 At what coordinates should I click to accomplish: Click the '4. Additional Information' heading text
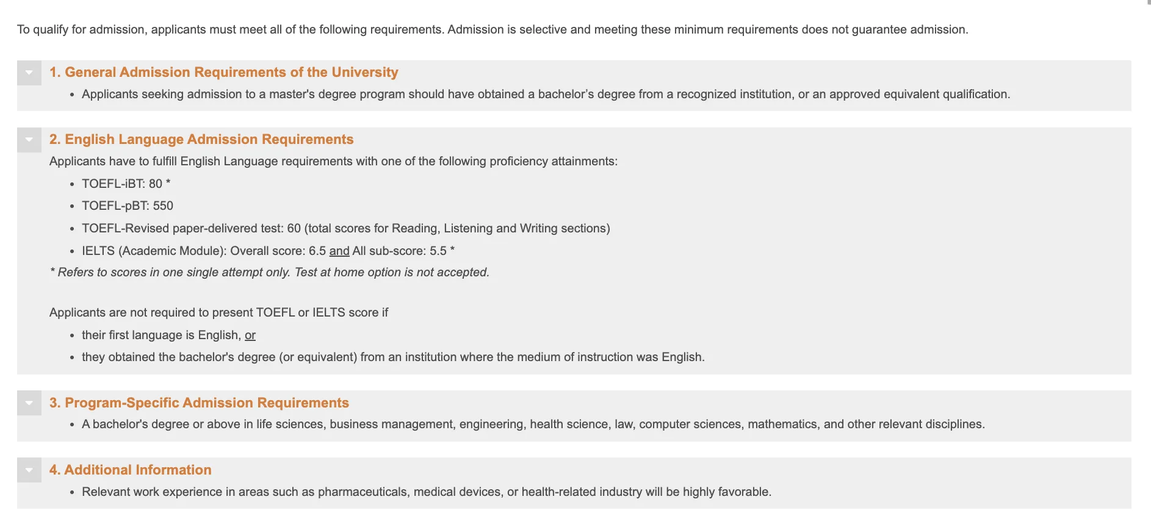coord(131,470)
